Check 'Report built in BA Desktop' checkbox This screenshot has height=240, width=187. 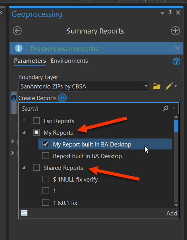pos(46,156)
